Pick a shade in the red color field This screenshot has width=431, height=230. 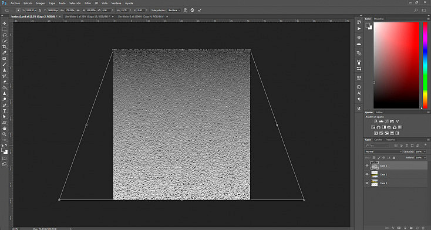[396, 65]
